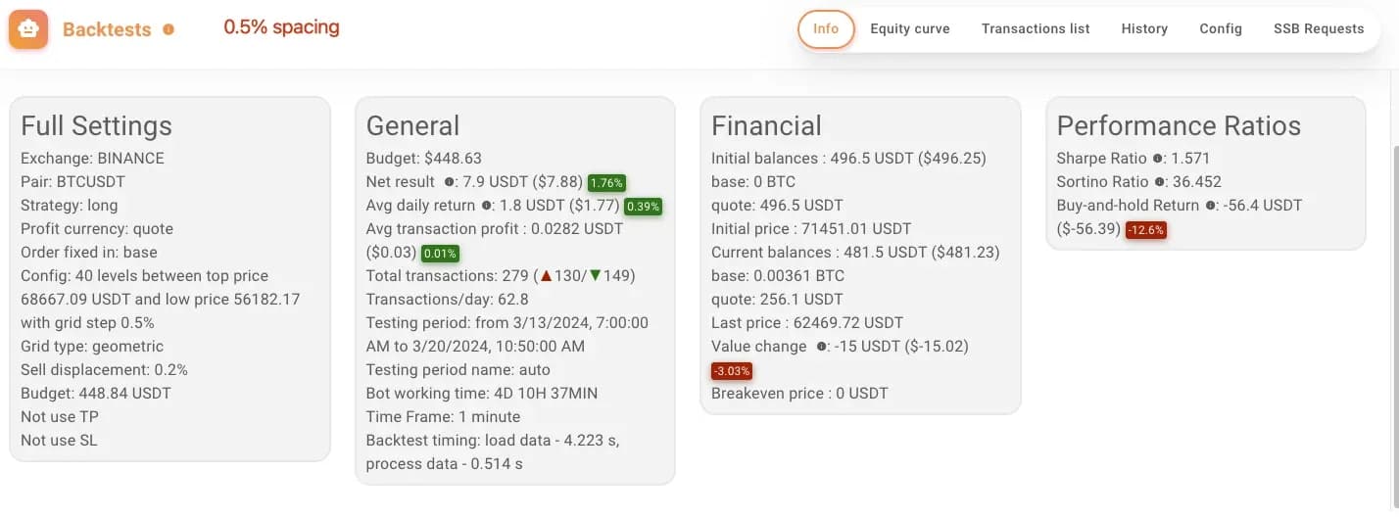Click the 0.5% spacing backtest title
The height and width of the screenshot is (519, 1399).
[x=281, y=27]
